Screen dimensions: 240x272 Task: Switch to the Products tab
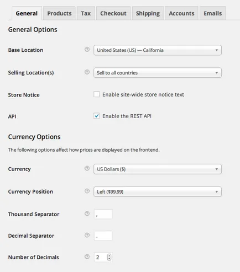(x=59, y=13)
